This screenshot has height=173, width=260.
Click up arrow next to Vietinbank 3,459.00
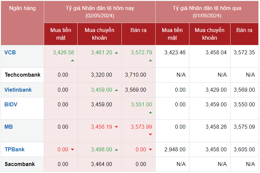[x=116, y=90]
